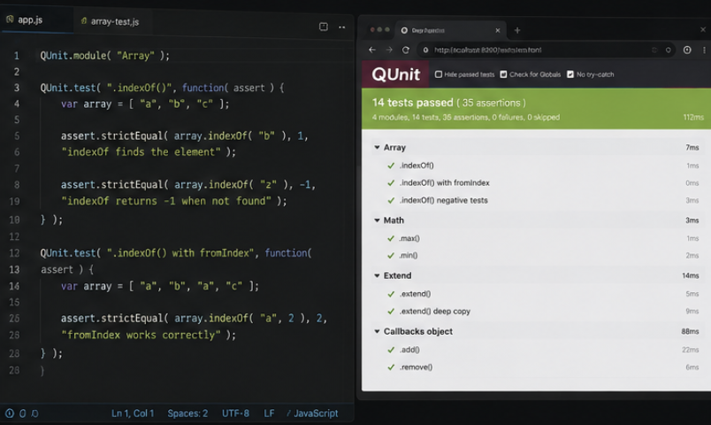Switch to the app.js editor tab
Image resolution: width=711 pixels, height=425 pixels.
(30, 20)
